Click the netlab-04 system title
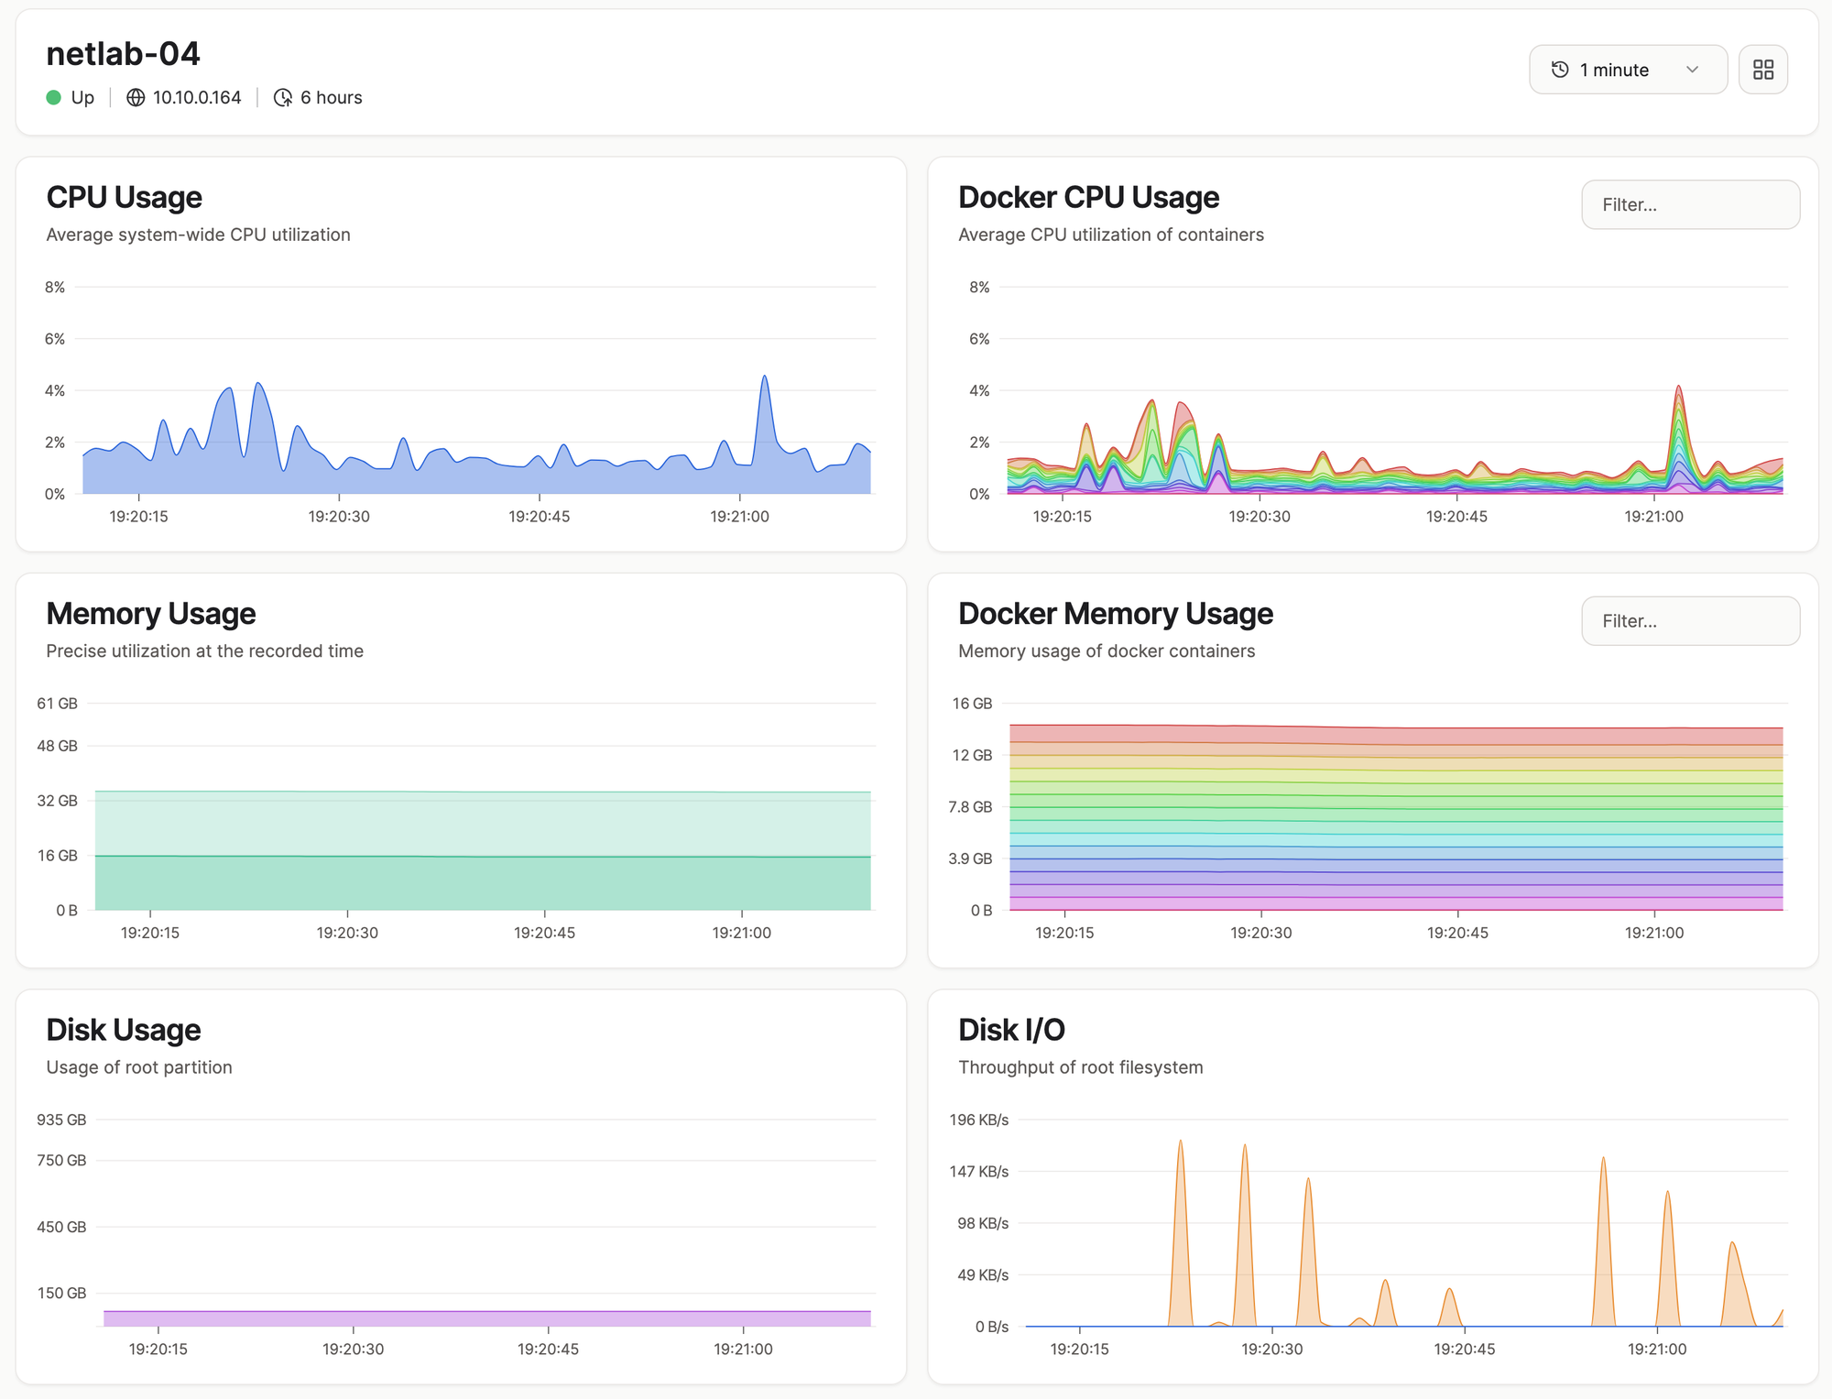This screenshot has height=1399, width=1832. coord(123,54)
